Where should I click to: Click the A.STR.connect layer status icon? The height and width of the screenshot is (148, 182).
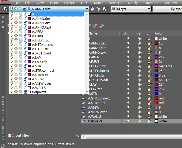[x=83, y=98]
